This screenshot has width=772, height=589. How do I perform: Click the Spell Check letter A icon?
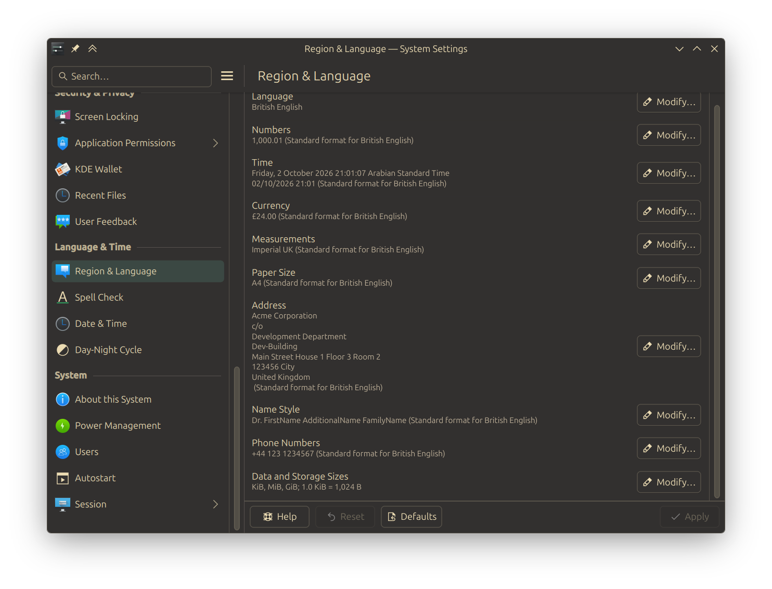point(62,297)
